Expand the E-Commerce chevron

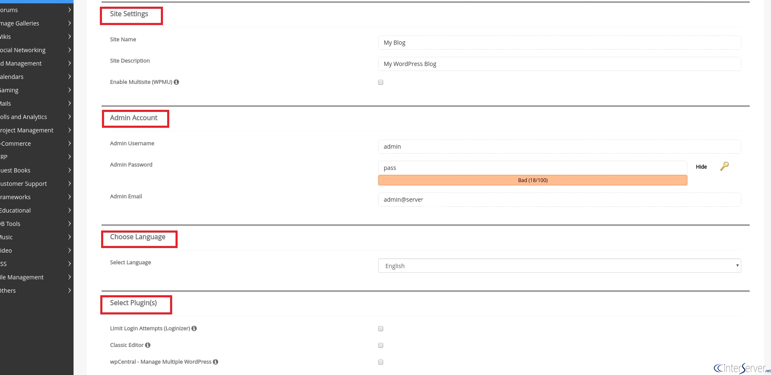(69, 144)
